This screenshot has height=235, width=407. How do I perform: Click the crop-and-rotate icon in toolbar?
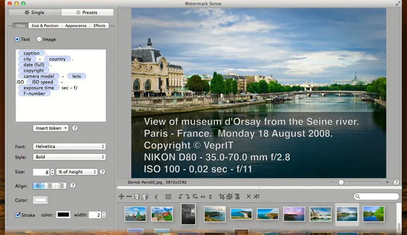[x=229, y=197]
